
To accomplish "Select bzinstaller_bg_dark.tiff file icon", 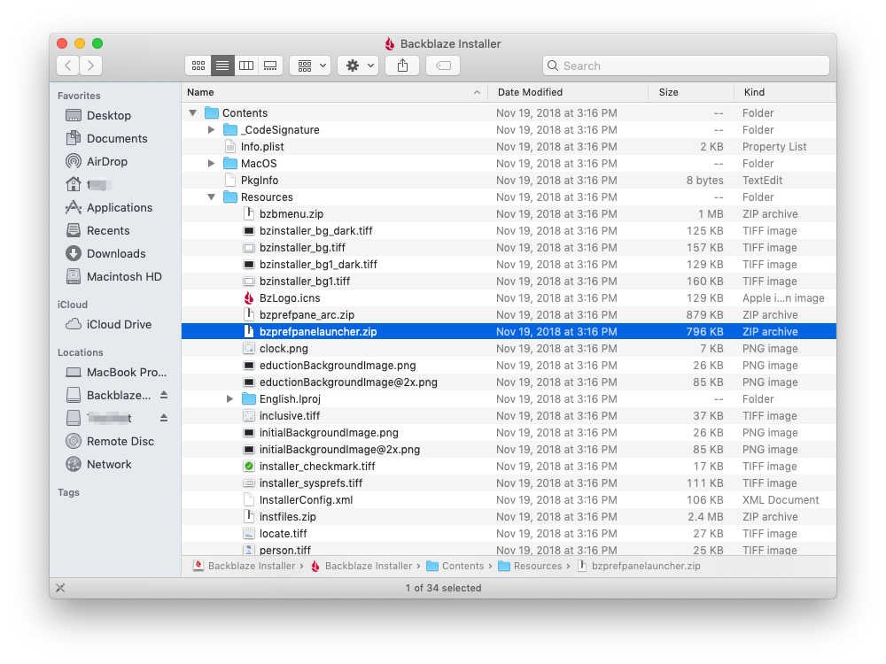I will pos(249,231).
